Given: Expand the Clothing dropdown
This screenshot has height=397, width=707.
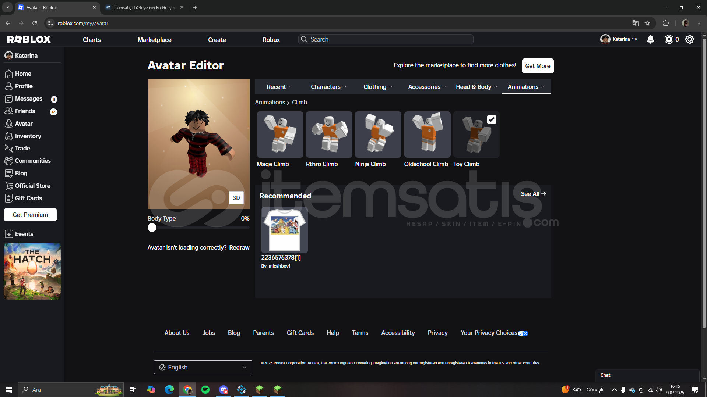Looking at the screenshot, I should pyautogui.click(x=378, y=87).
